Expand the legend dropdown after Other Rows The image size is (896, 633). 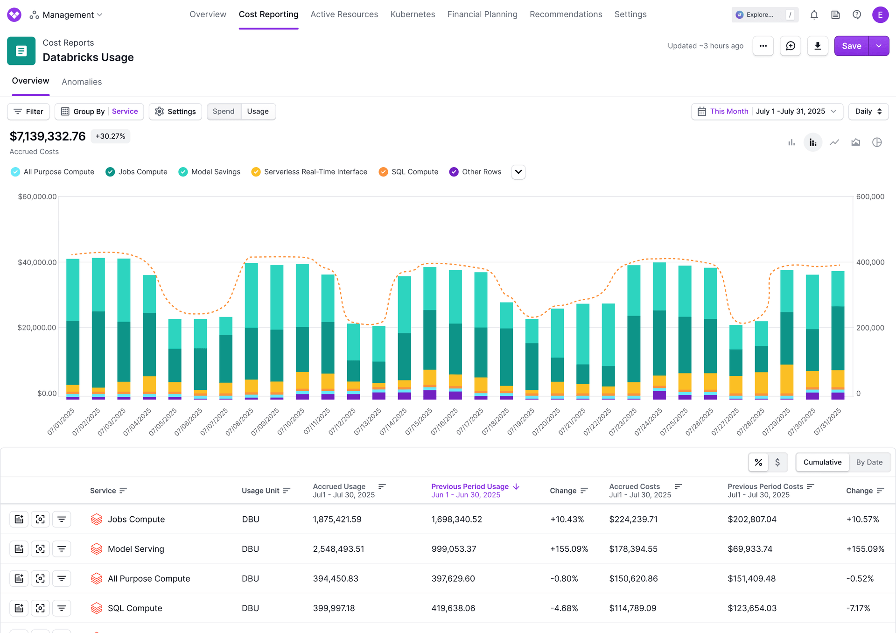(x=518, y=172)
